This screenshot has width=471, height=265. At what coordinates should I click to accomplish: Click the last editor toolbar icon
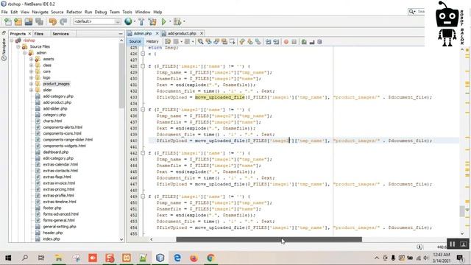(319, 42)
